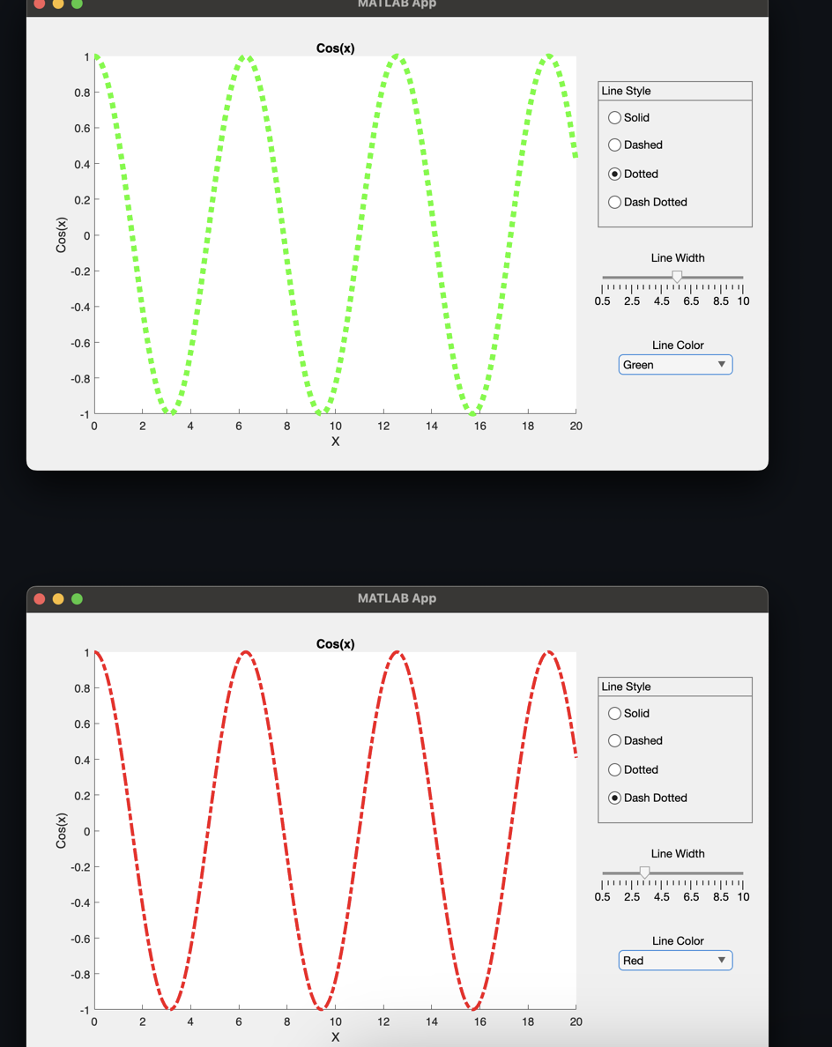Click the dropdown arrow next to Green
Viewport: 832px width, 1047px height.
[x=722, y=364]
